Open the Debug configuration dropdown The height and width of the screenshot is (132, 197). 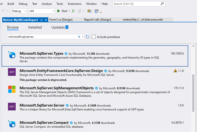pyautogui.click(x=19, y=11)
